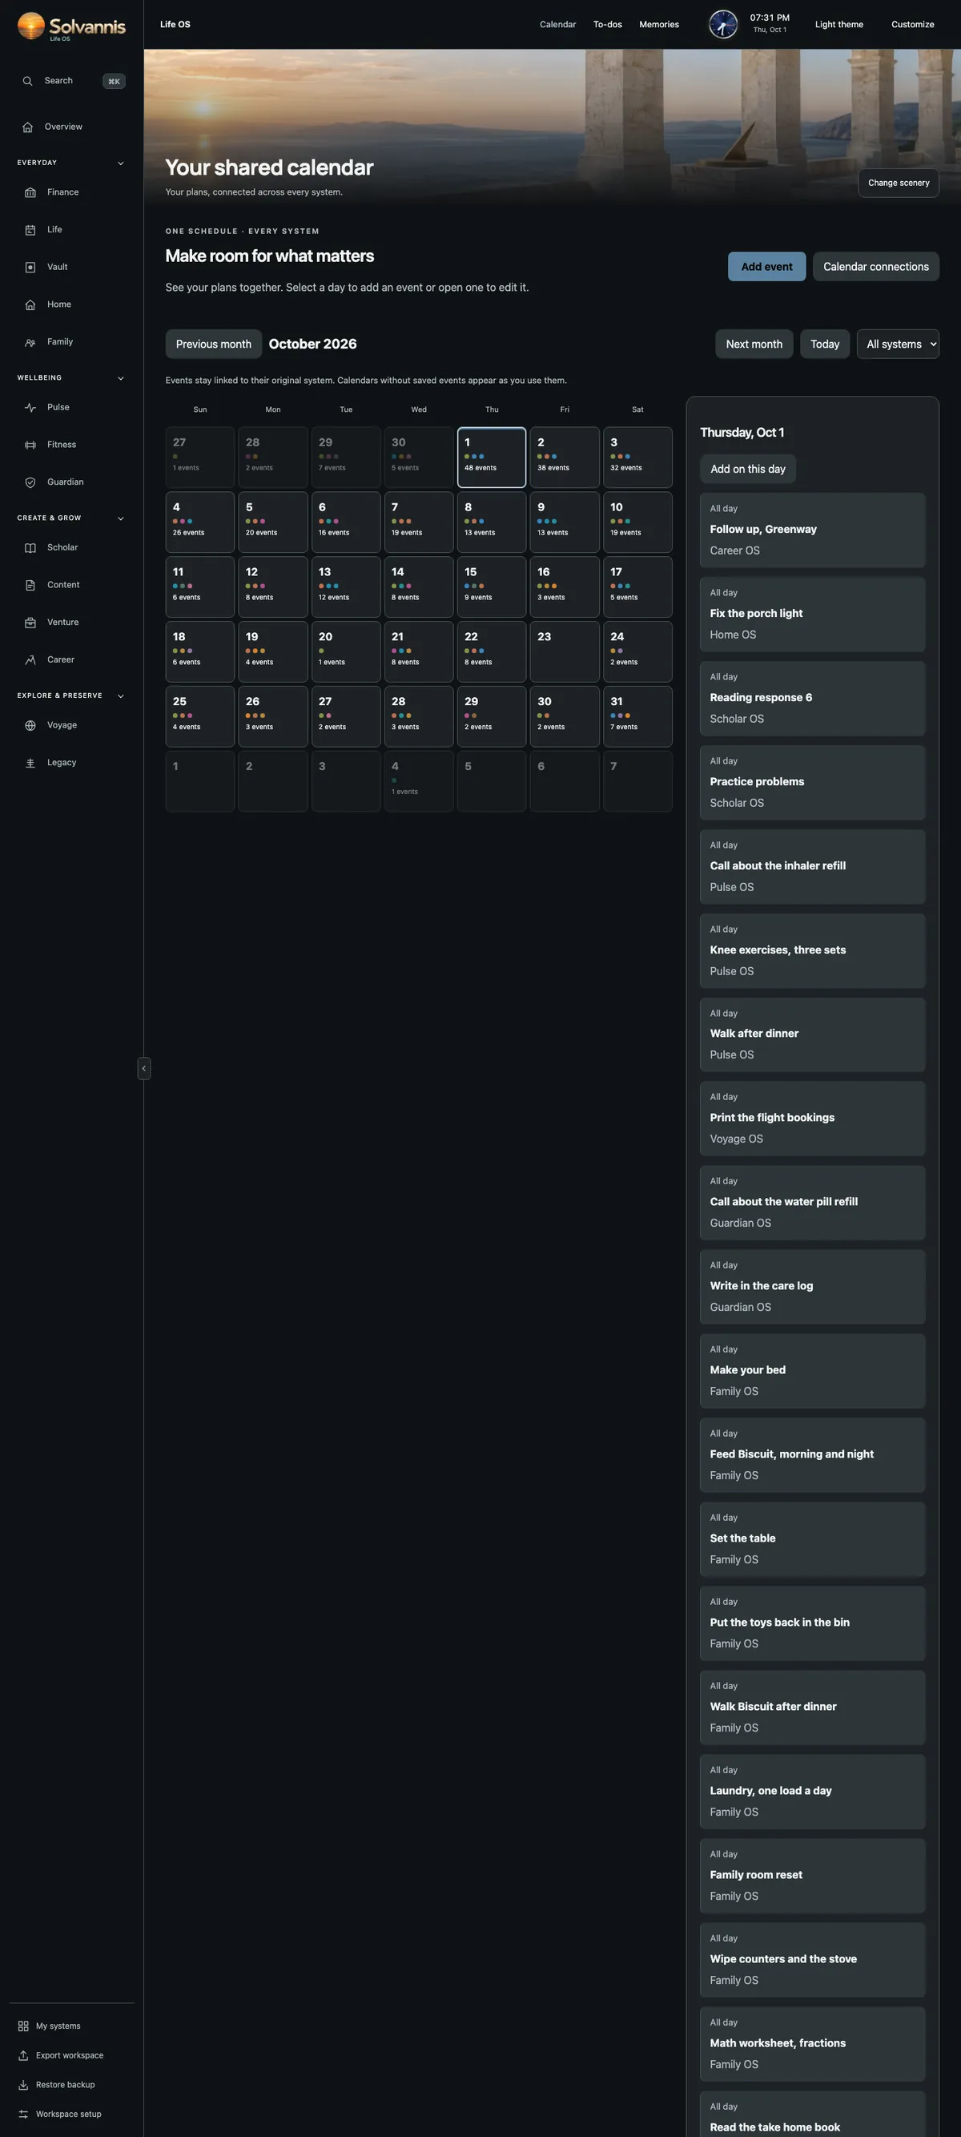Go to Previous month
961x2137 pixels.
(x=214, y=344)
